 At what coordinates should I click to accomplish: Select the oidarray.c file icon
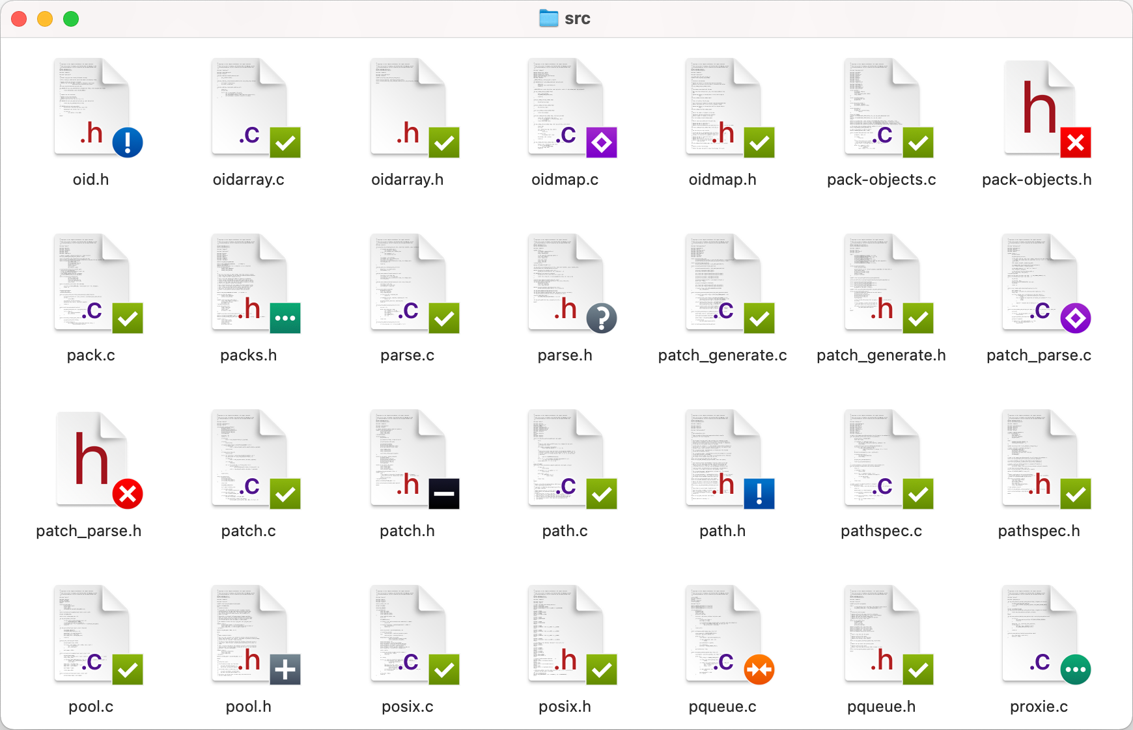(x=249, y=108)
